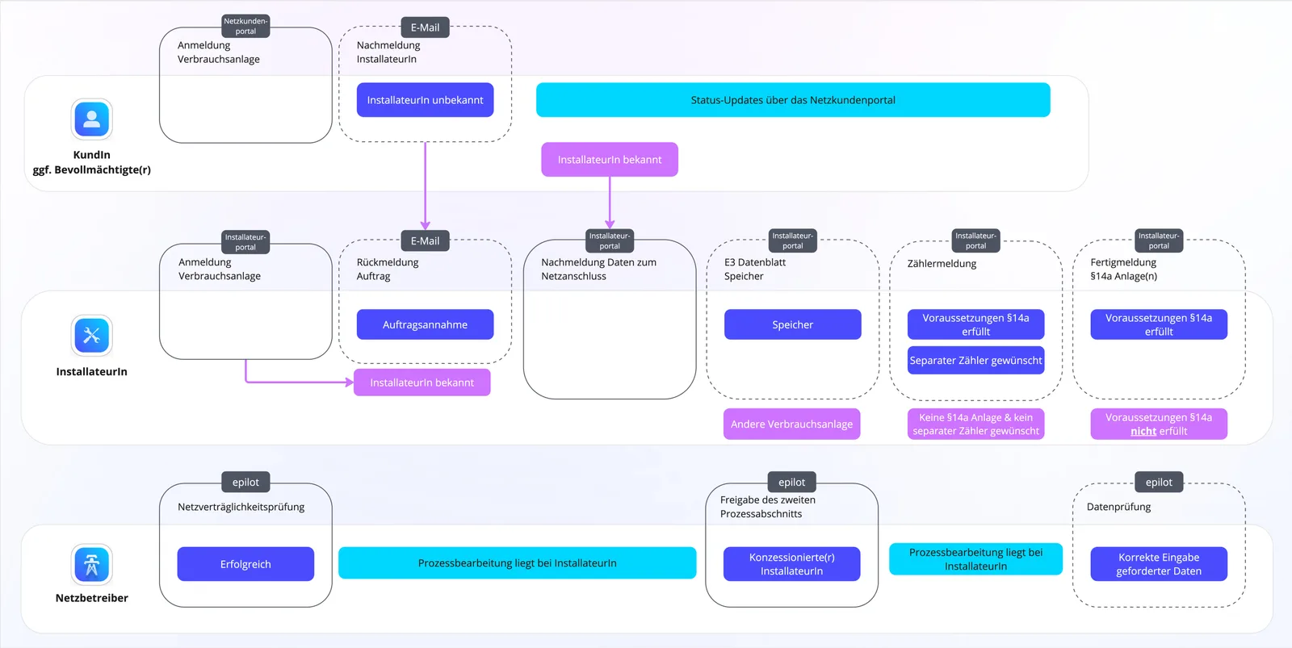Select the Andere Verbrauchsanlage box
1292x648 pixels.
pyautogui.click(x=792, y=424)
